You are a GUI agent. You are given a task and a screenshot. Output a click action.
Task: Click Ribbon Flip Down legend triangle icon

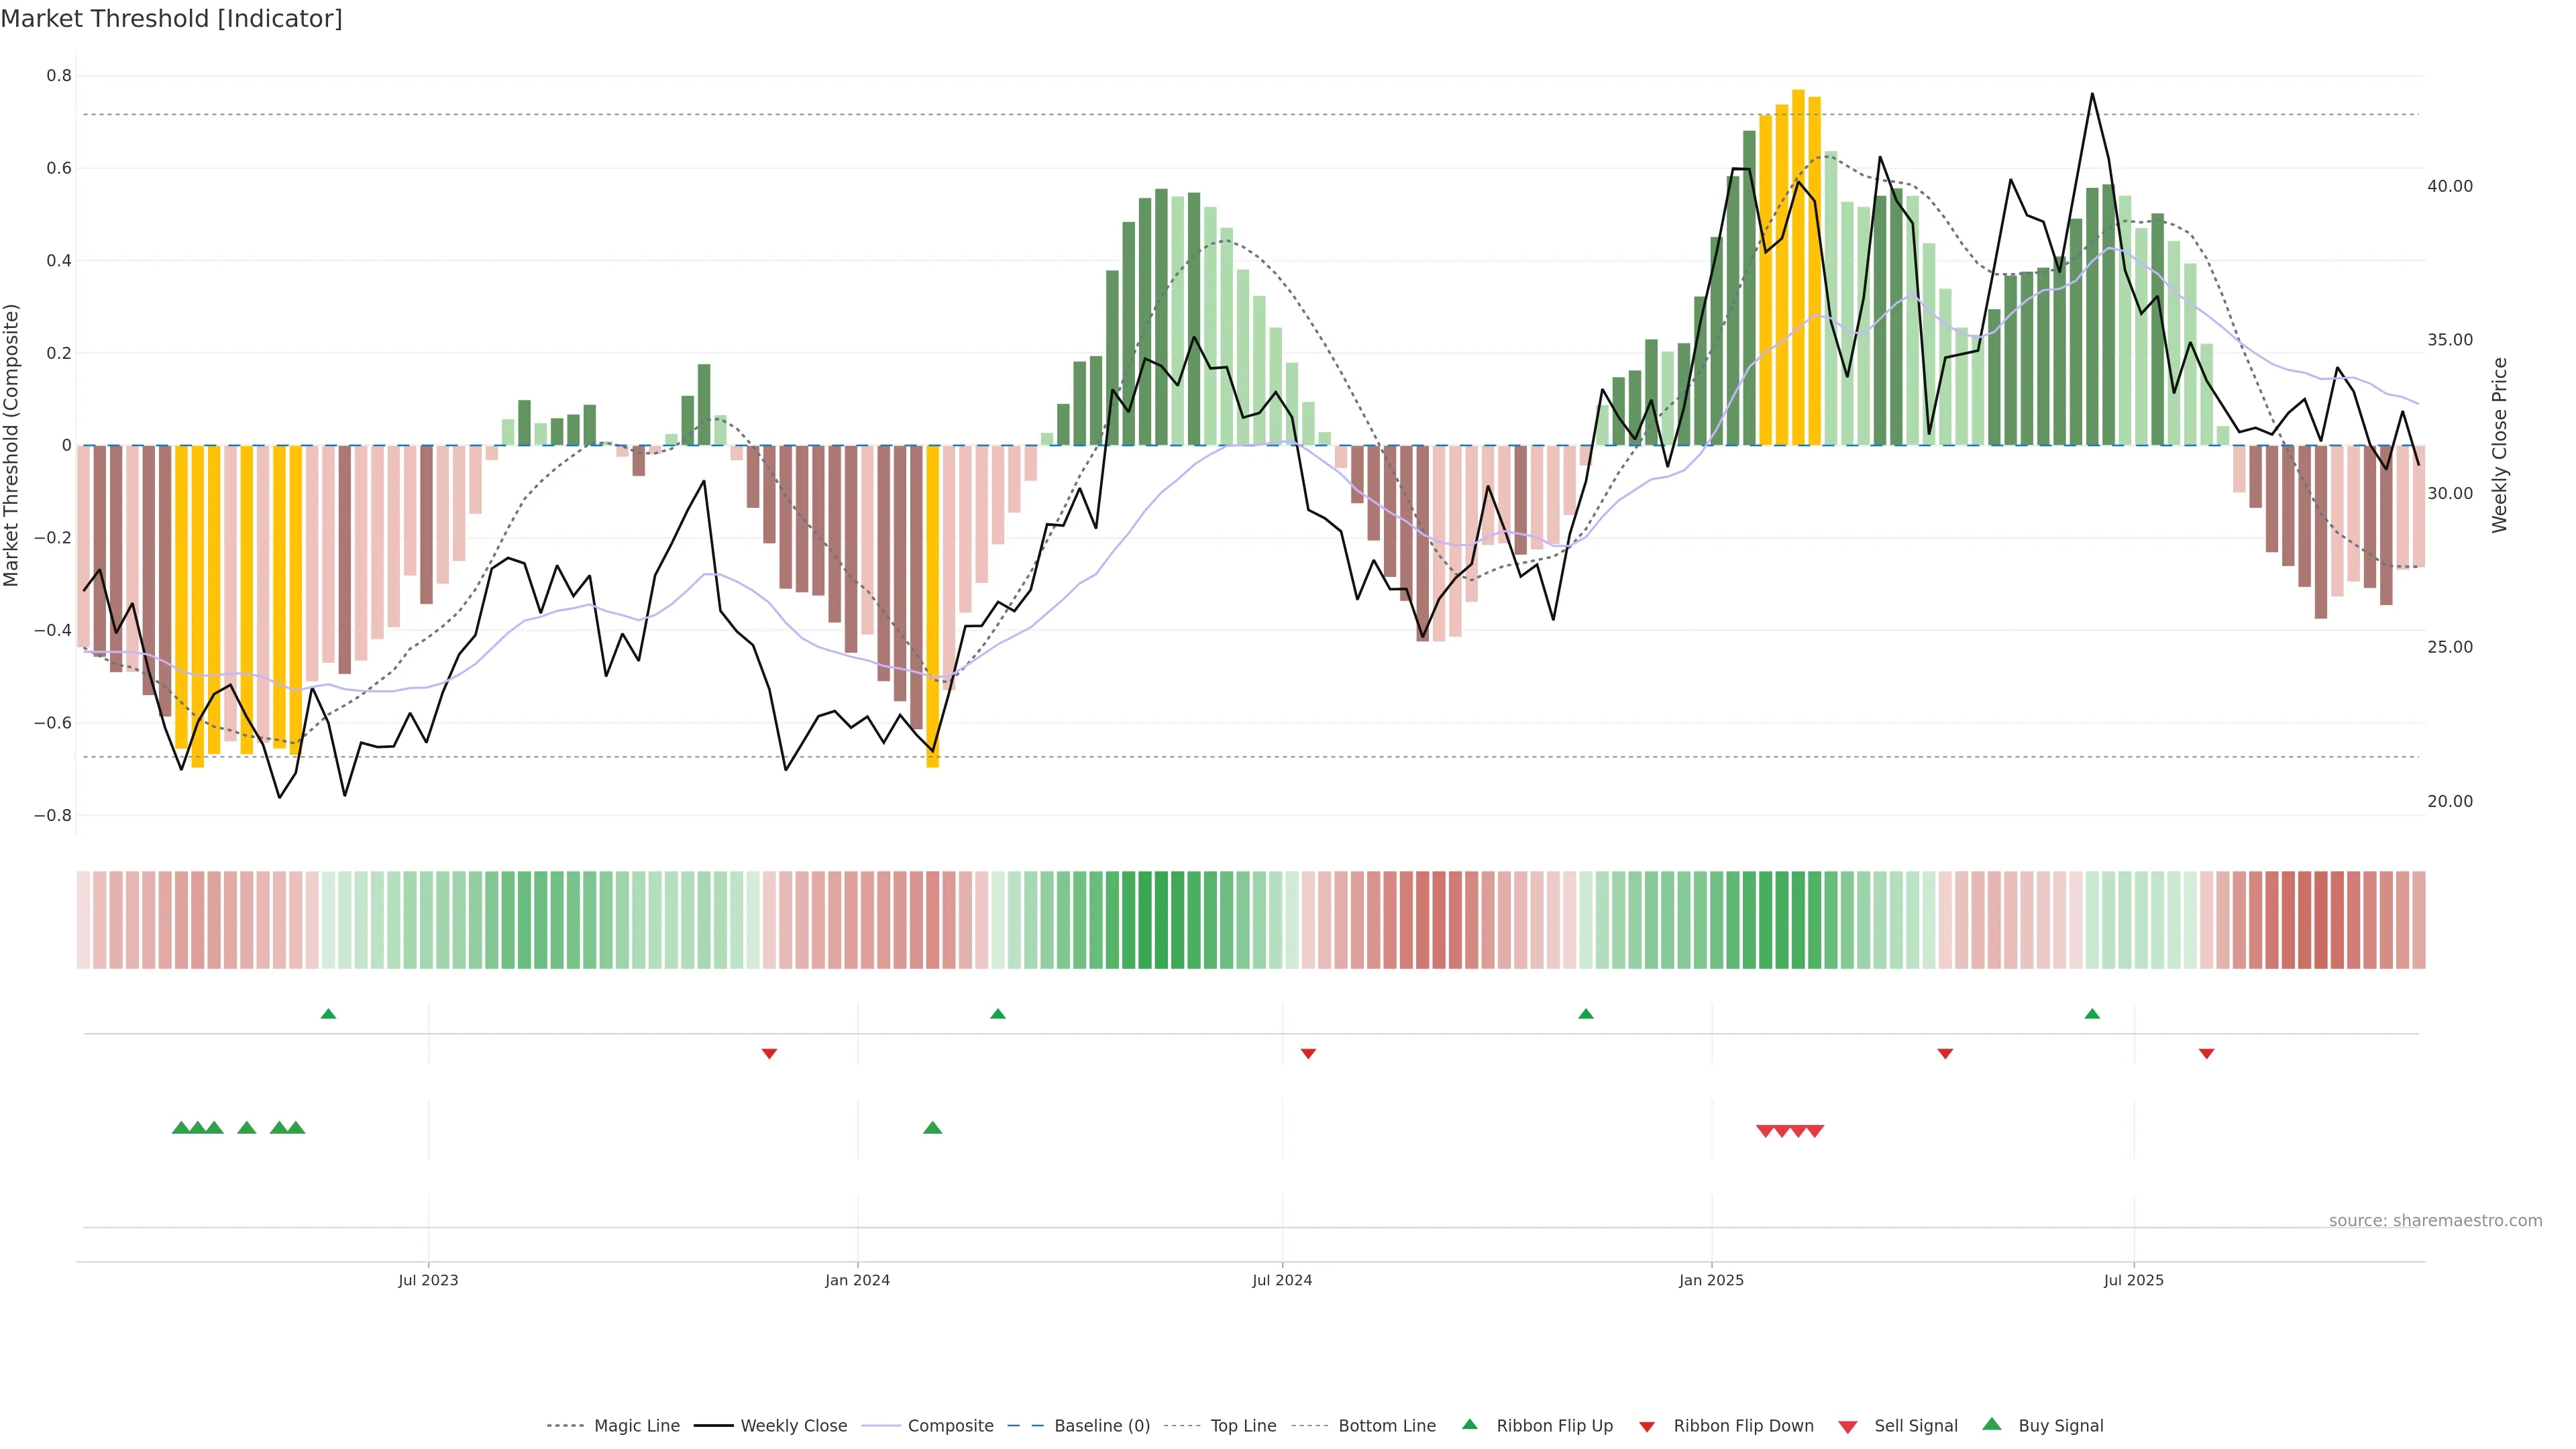click(x=1647, y=1427)
